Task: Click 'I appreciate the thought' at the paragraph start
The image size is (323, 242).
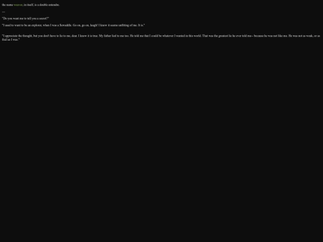Action: coord(17,36)
